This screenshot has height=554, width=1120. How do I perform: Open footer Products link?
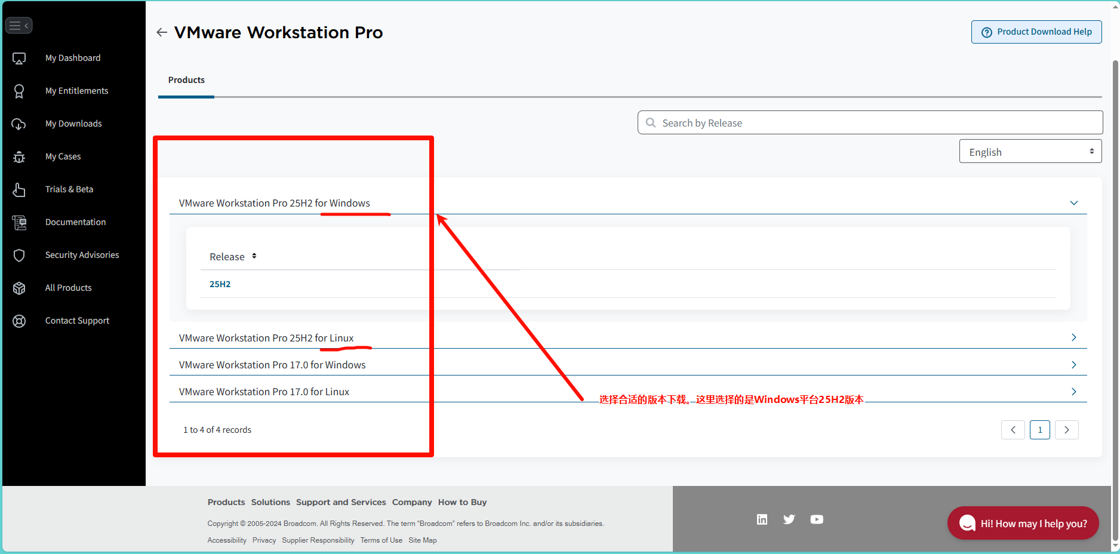[226, 502]
